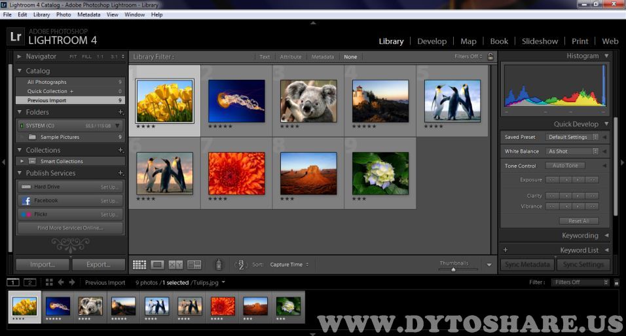
Task: Open the Metadata menu
Action: (88, 15)
